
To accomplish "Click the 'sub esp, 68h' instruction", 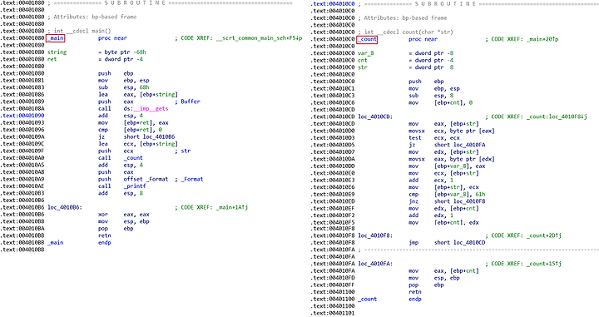I will click(x=124, y=87).
